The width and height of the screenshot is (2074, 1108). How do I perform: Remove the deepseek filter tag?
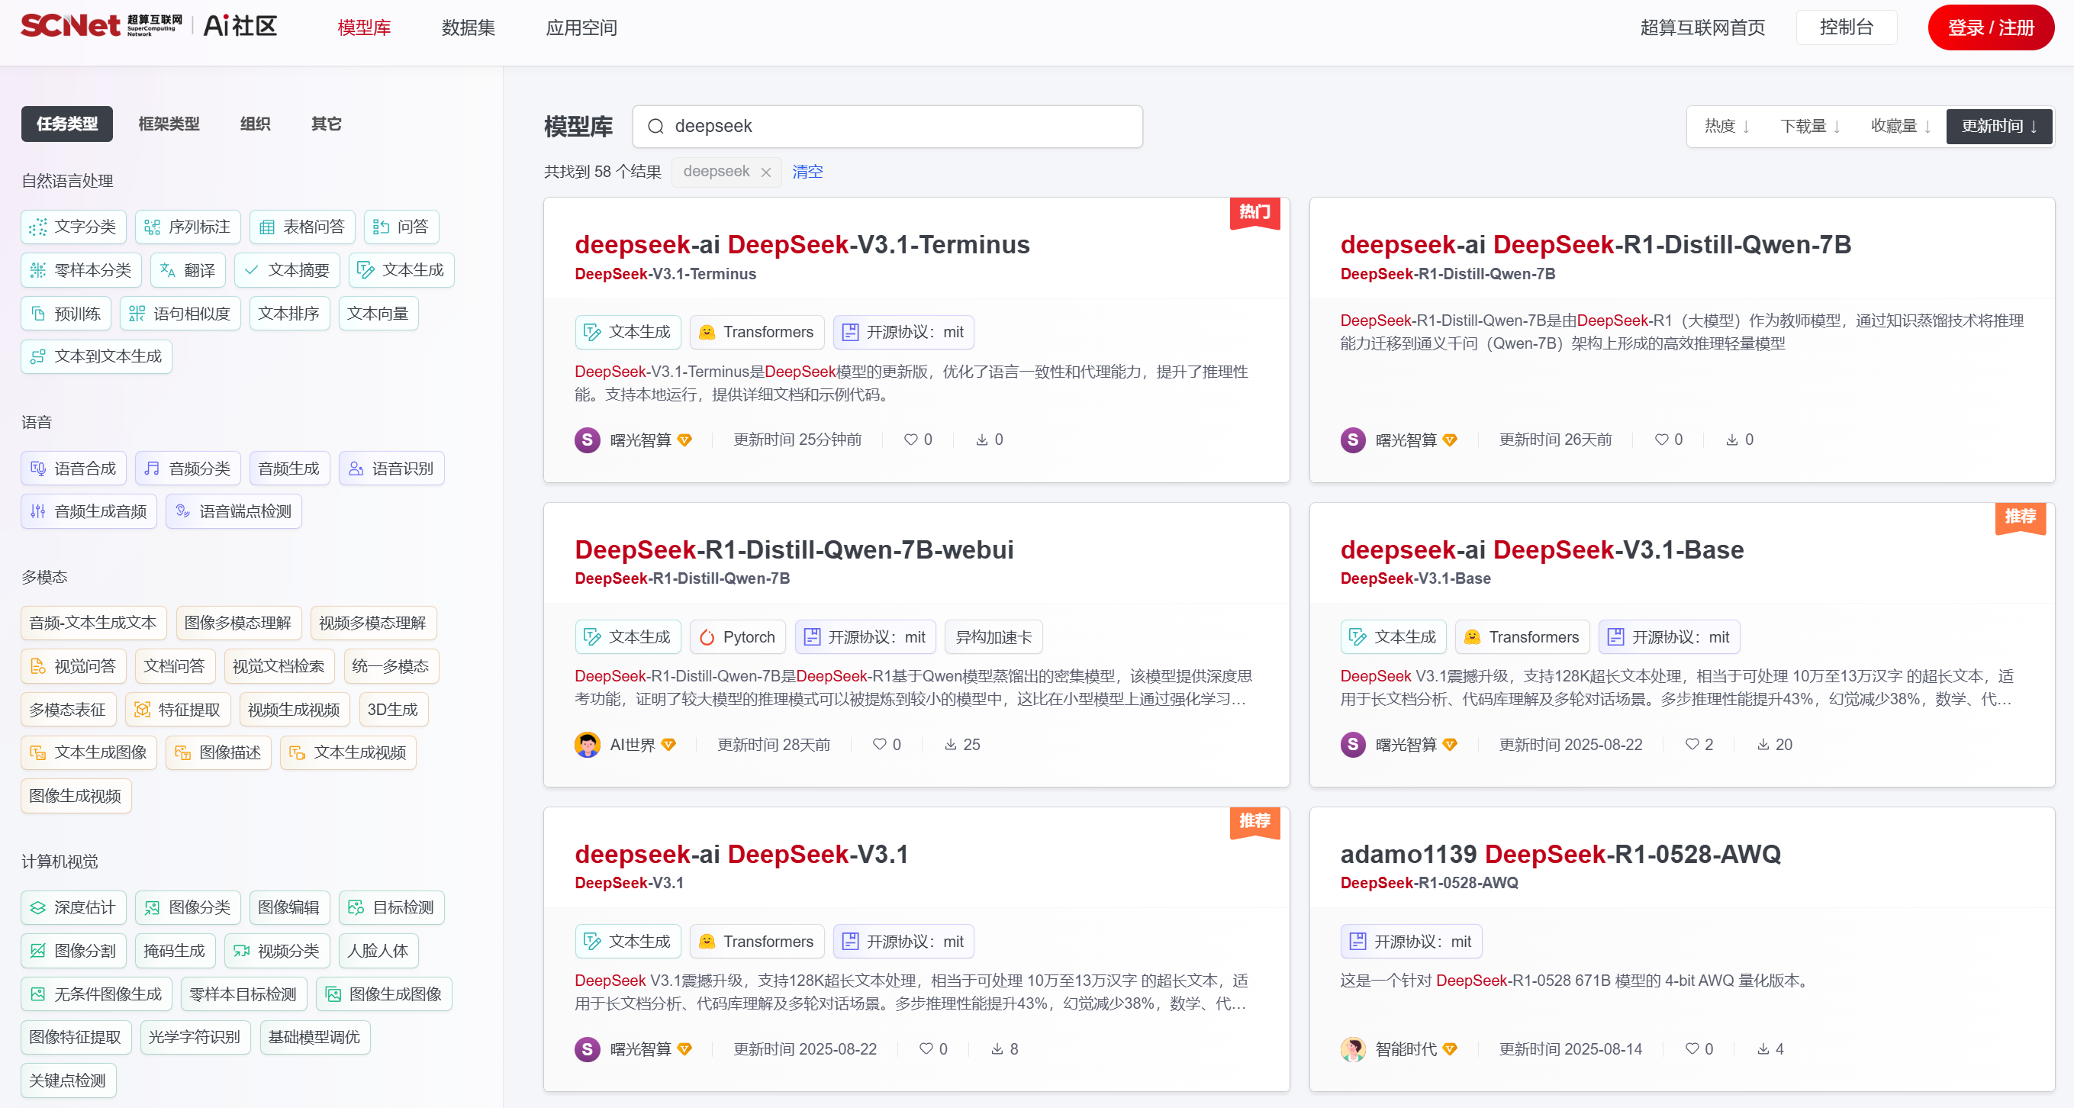765,172
